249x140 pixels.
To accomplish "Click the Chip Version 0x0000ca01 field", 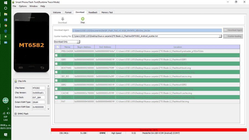I will (38, 93).
